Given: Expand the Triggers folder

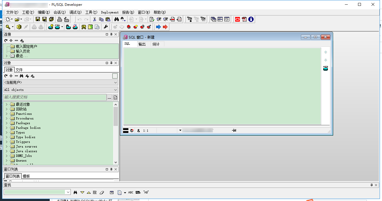Looking at the screenshot, I should click(7, 142).
